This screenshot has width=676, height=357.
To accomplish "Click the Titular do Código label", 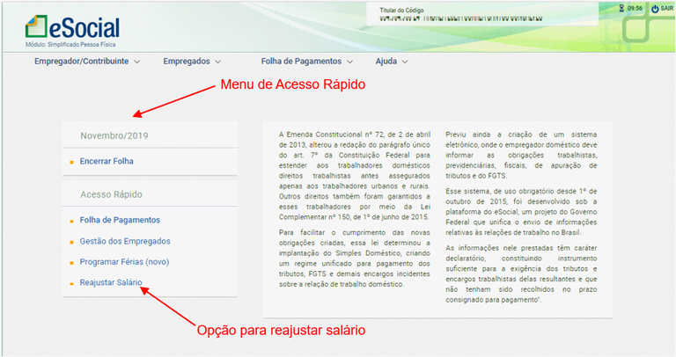I will (401, 10).
